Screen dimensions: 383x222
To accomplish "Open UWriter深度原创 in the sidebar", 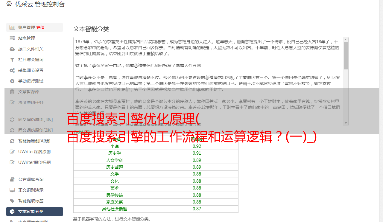I will click(x=34, y=152).
